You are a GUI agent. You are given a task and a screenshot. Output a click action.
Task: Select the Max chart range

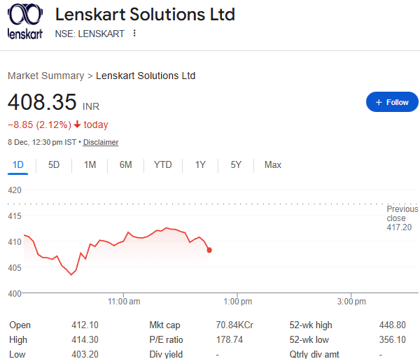point(273,165)
